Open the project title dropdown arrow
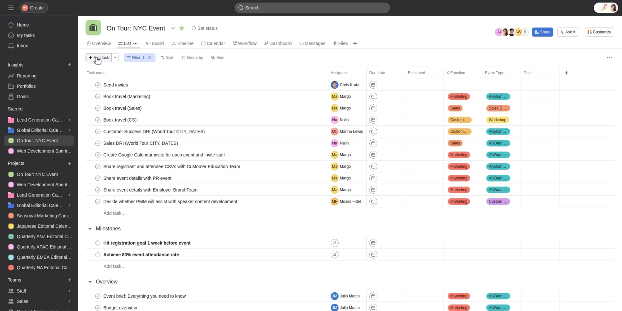622x311 pixels. [x=173, y=28]
